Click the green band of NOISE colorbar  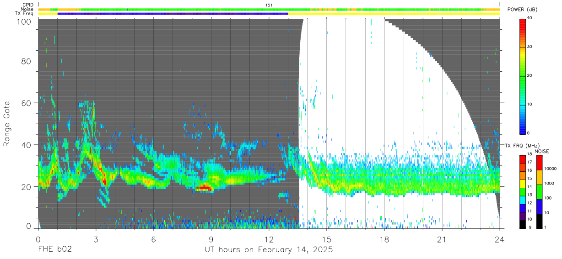[x=540, y=192]
